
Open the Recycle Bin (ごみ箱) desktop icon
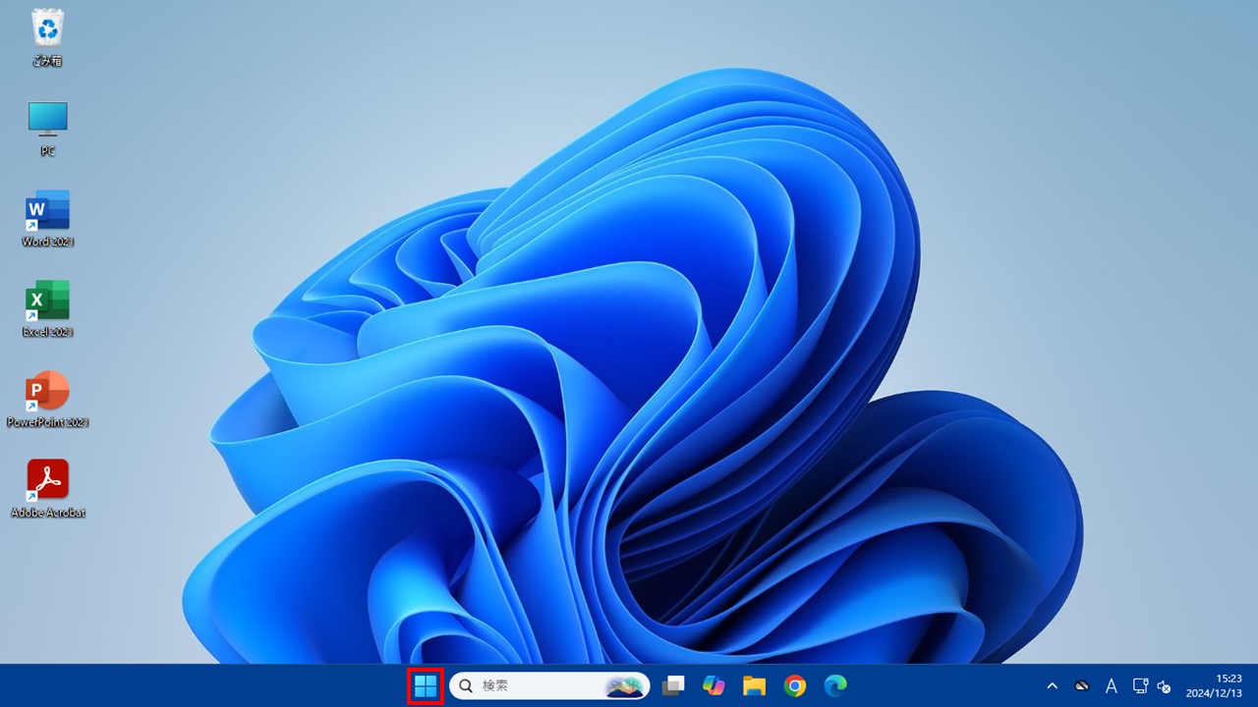(x=47, y=37)
